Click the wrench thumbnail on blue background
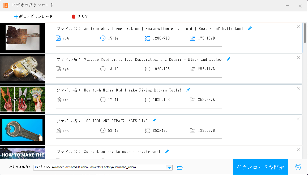This screenshot has height=175, width=308. point(23,130)
